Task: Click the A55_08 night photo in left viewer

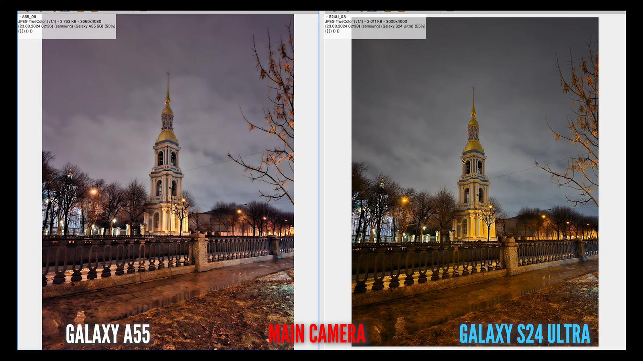Action: (168, 182)
